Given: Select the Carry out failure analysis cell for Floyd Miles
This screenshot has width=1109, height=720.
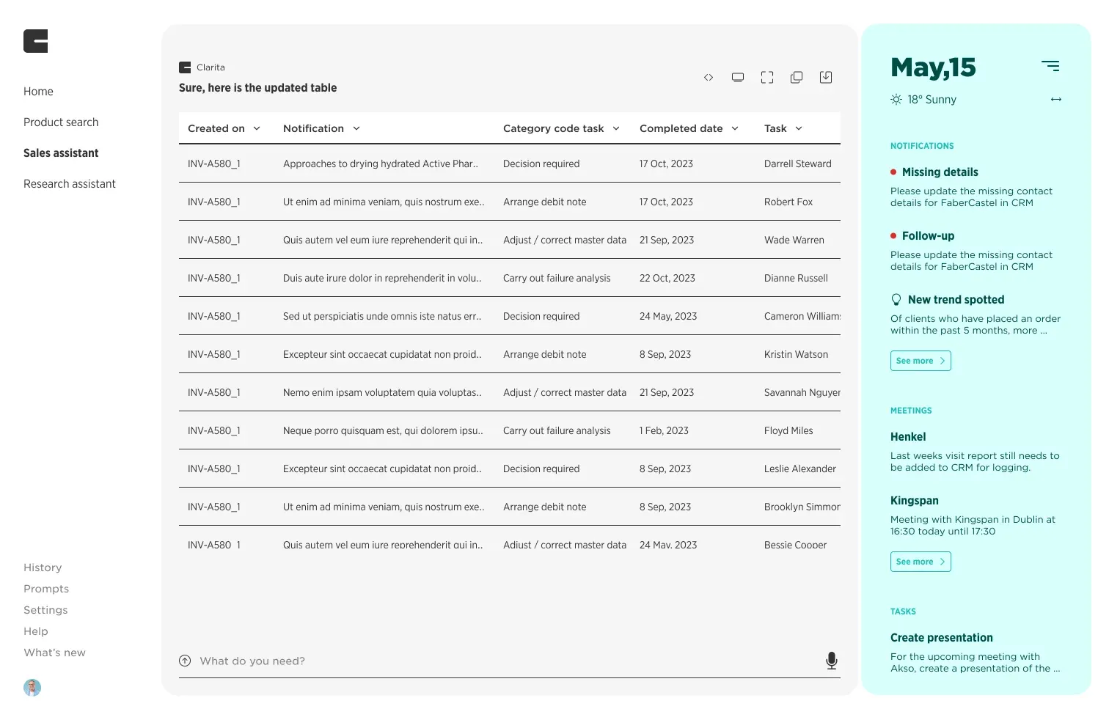Looking at the screenshot, I should pyautogui.click(x=557, y=430).
